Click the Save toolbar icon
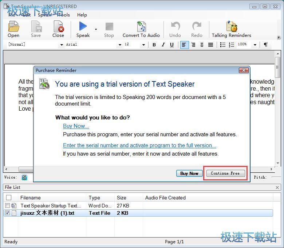Viewport: 284px width, 248px height. point(36,29)
